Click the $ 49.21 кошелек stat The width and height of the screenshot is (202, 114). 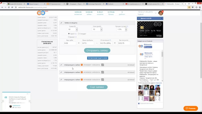pos(100,13)
